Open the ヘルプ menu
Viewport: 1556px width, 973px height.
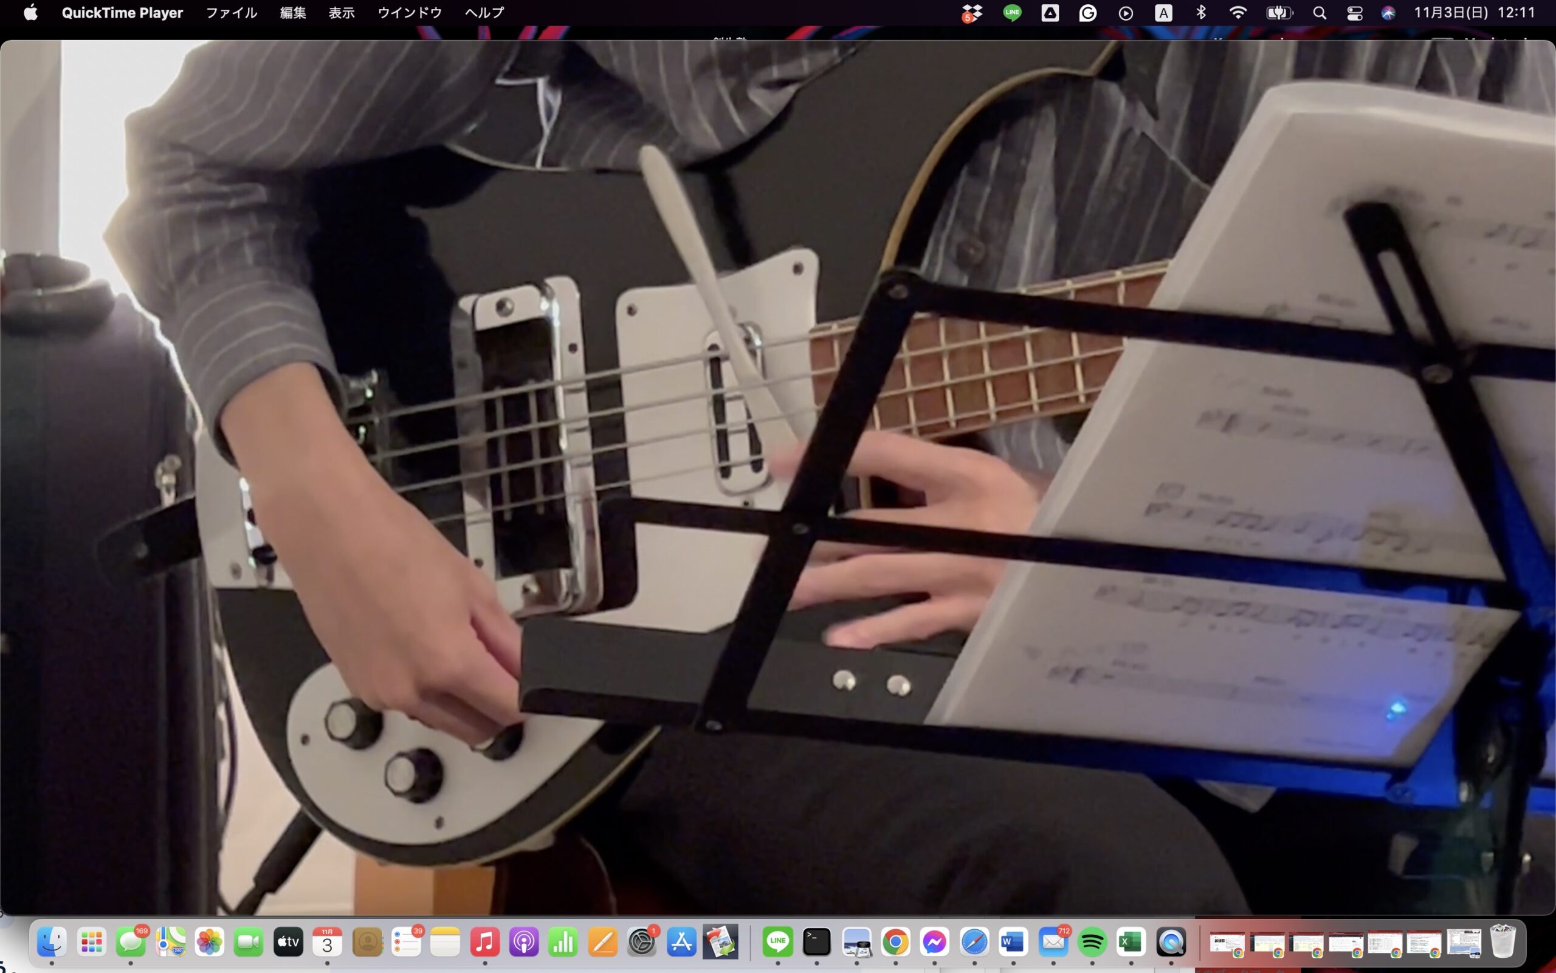tap(484, 13)
